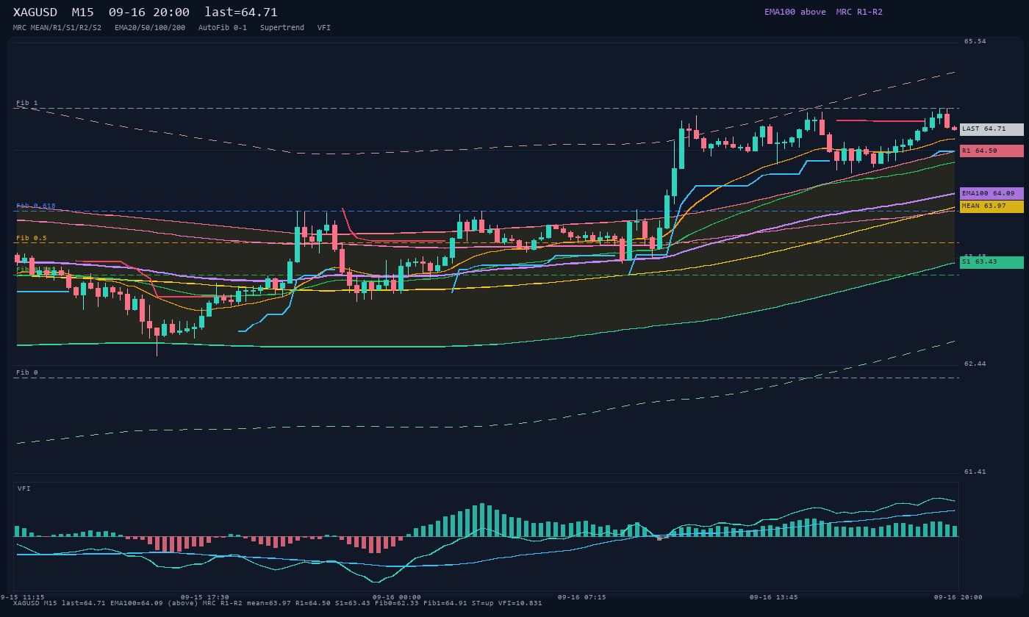Select the Supertrend legend entry
This screenshot has width=1029, height=617.
click(282, 28)
